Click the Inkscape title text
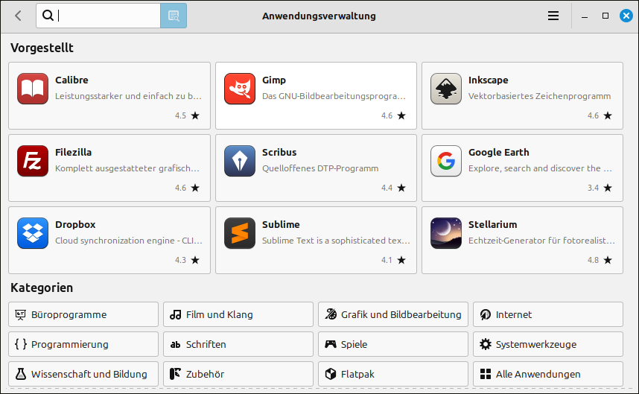Screen dimensions: 639x394 point(489,80)
